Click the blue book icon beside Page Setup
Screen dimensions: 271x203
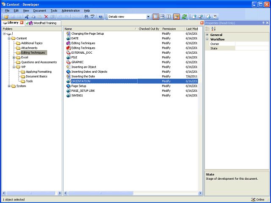pos(69,86)
